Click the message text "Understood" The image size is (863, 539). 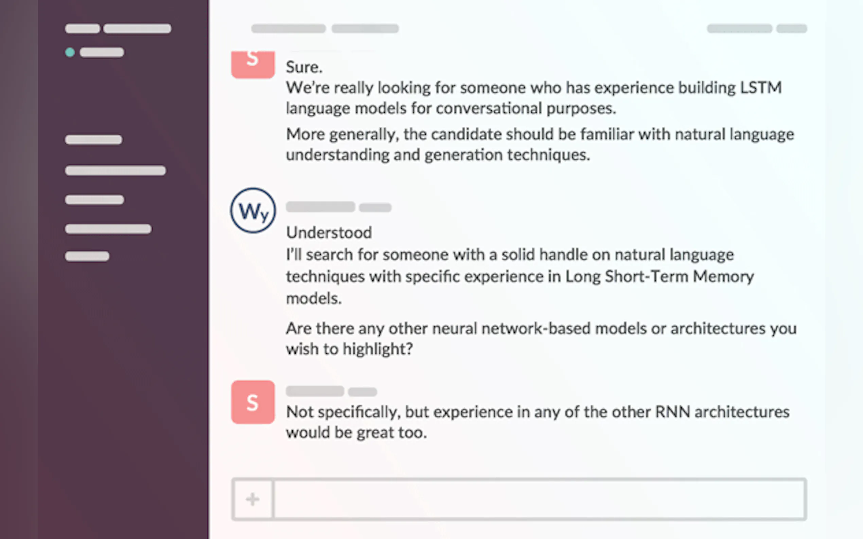329,233
